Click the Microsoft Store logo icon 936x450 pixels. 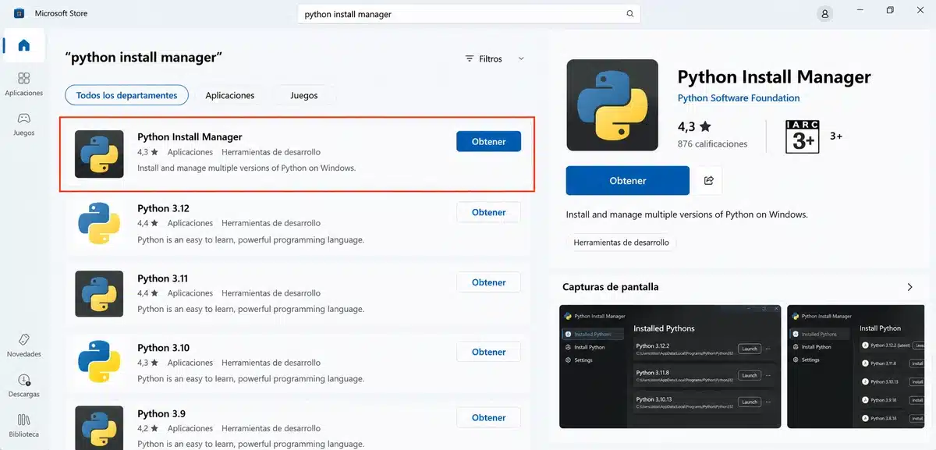coord(18,13)
